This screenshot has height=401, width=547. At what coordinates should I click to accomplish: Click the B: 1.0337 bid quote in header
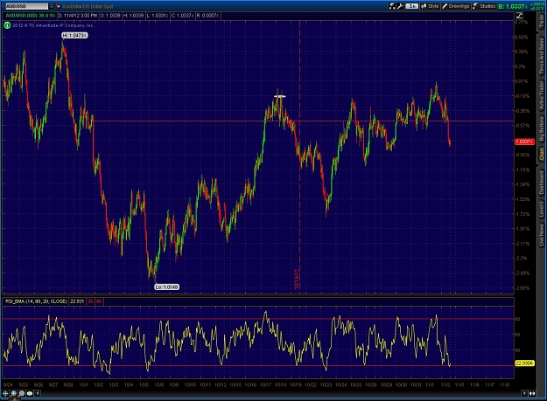[x=513, y=6]
